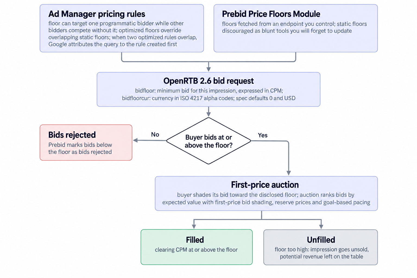Click the Prebid Price Floors Module heading
The width and height of the screenshot is (417, 278).
pos(271,14)
